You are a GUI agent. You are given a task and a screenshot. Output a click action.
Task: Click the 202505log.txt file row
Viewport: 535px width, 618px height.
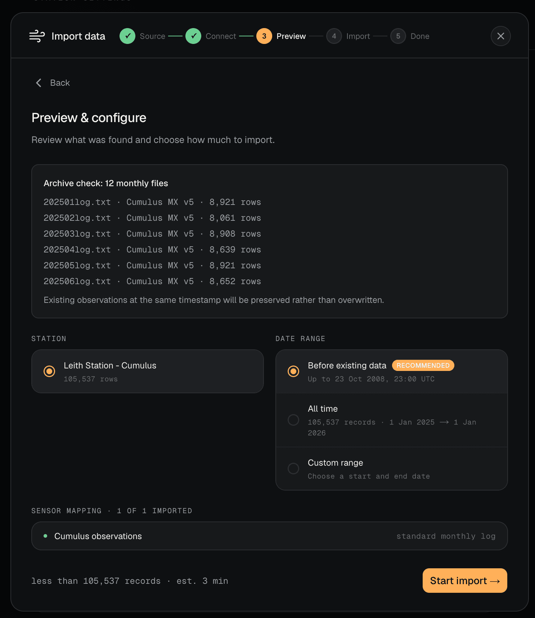coord(152,265)
